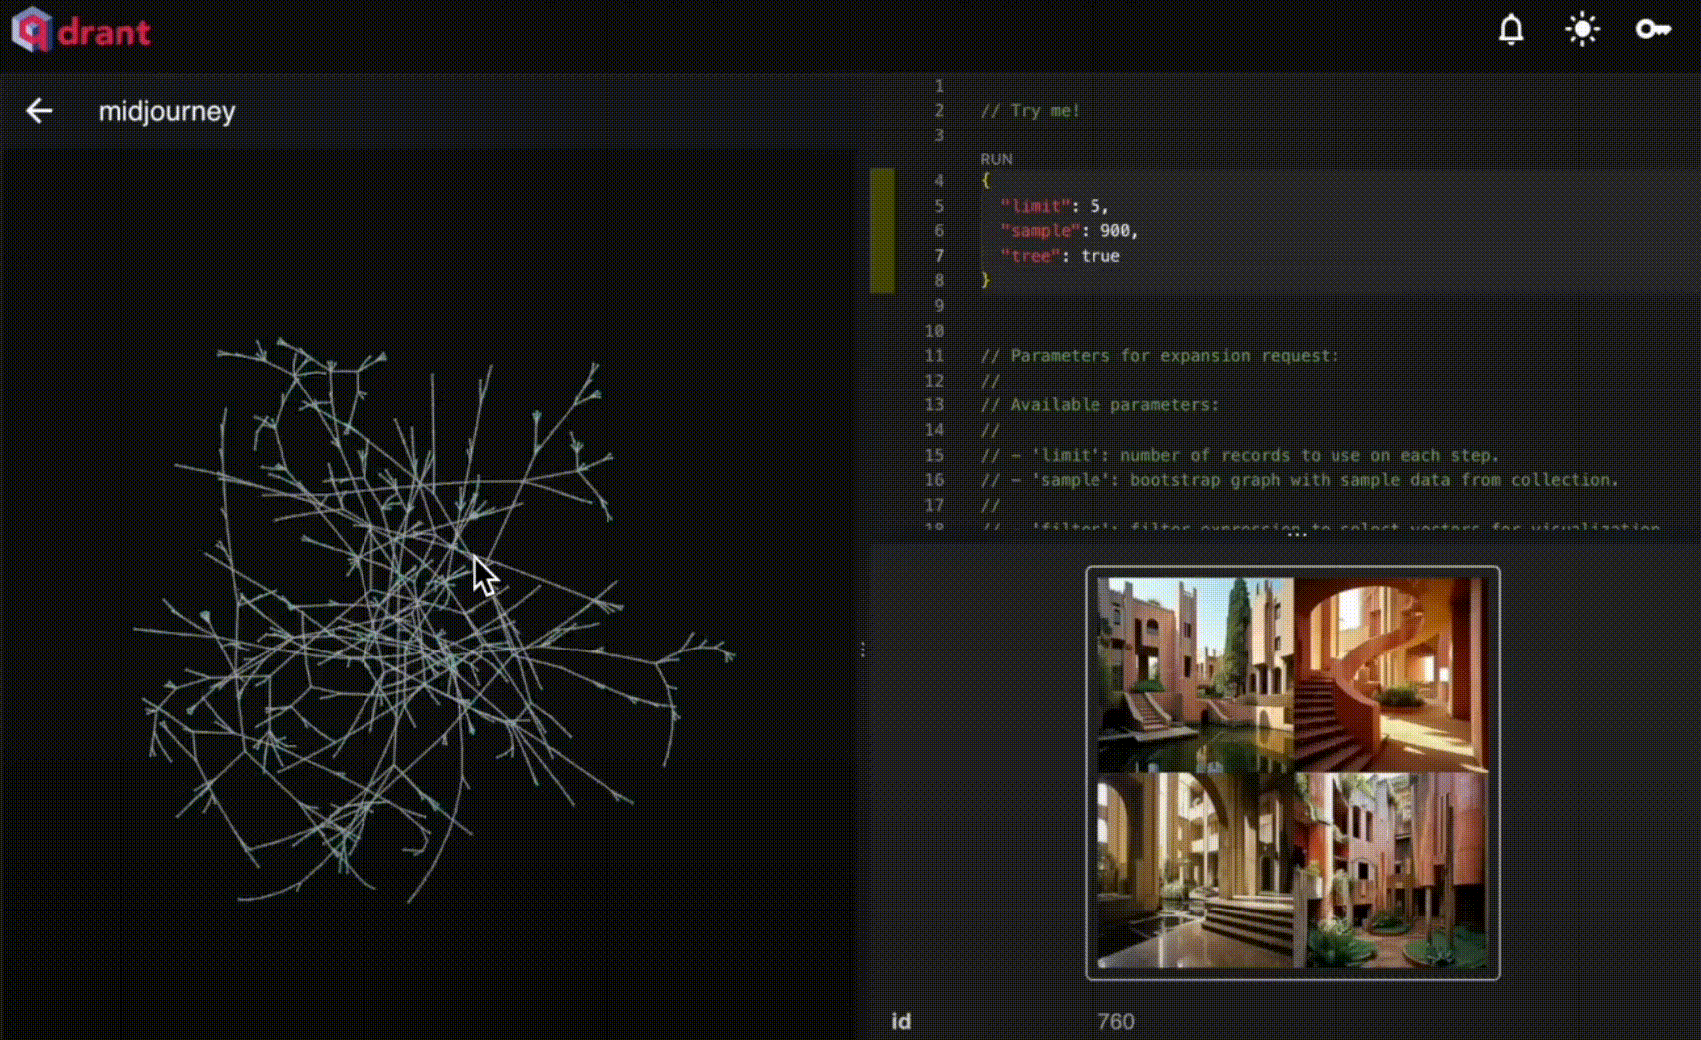The width and height of the screenshot is (1701, 1040).
Task: Click the "limit" key in the request
Action: (x=1035, y=206)
